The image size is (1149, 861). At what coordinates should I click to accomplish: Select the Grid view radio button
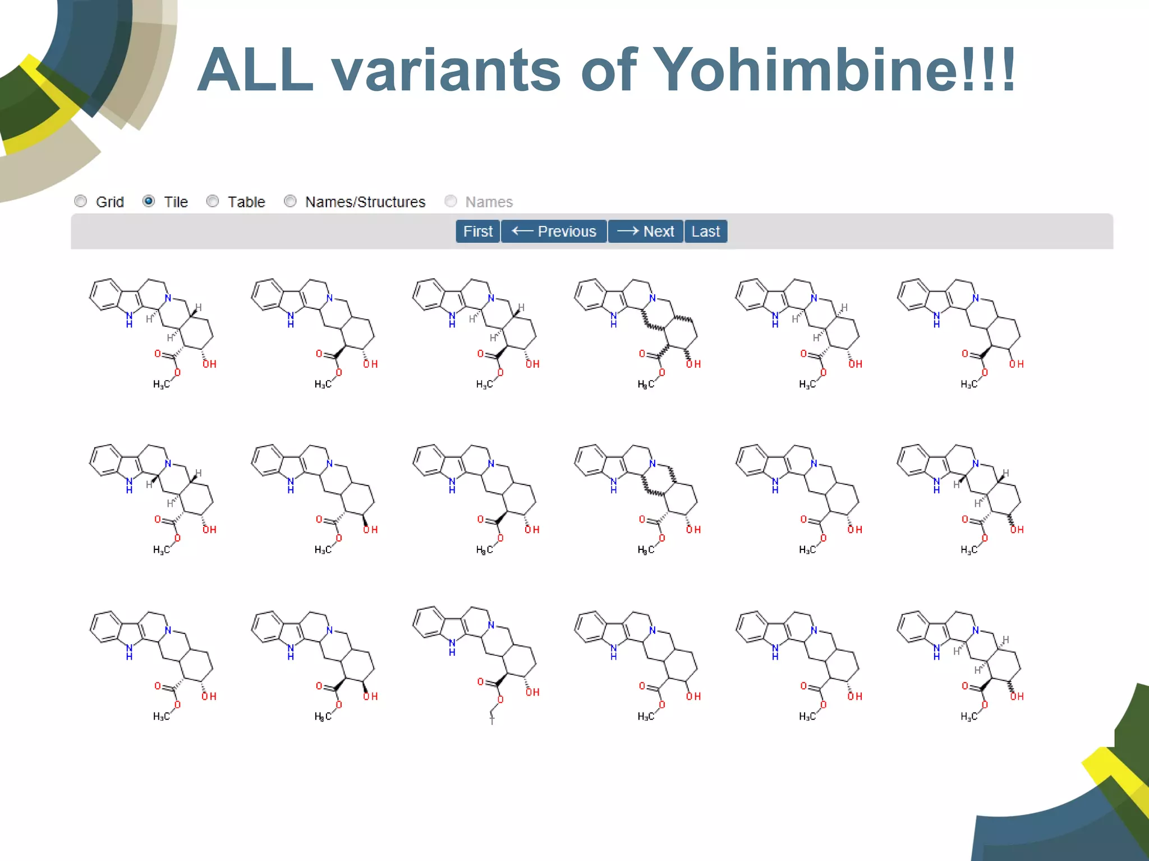[81, 201]
